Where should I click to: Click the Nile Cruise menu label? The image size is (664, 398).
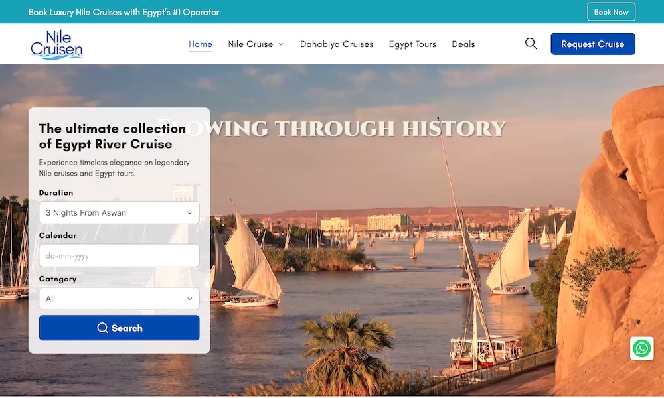(x=250, y=44)
